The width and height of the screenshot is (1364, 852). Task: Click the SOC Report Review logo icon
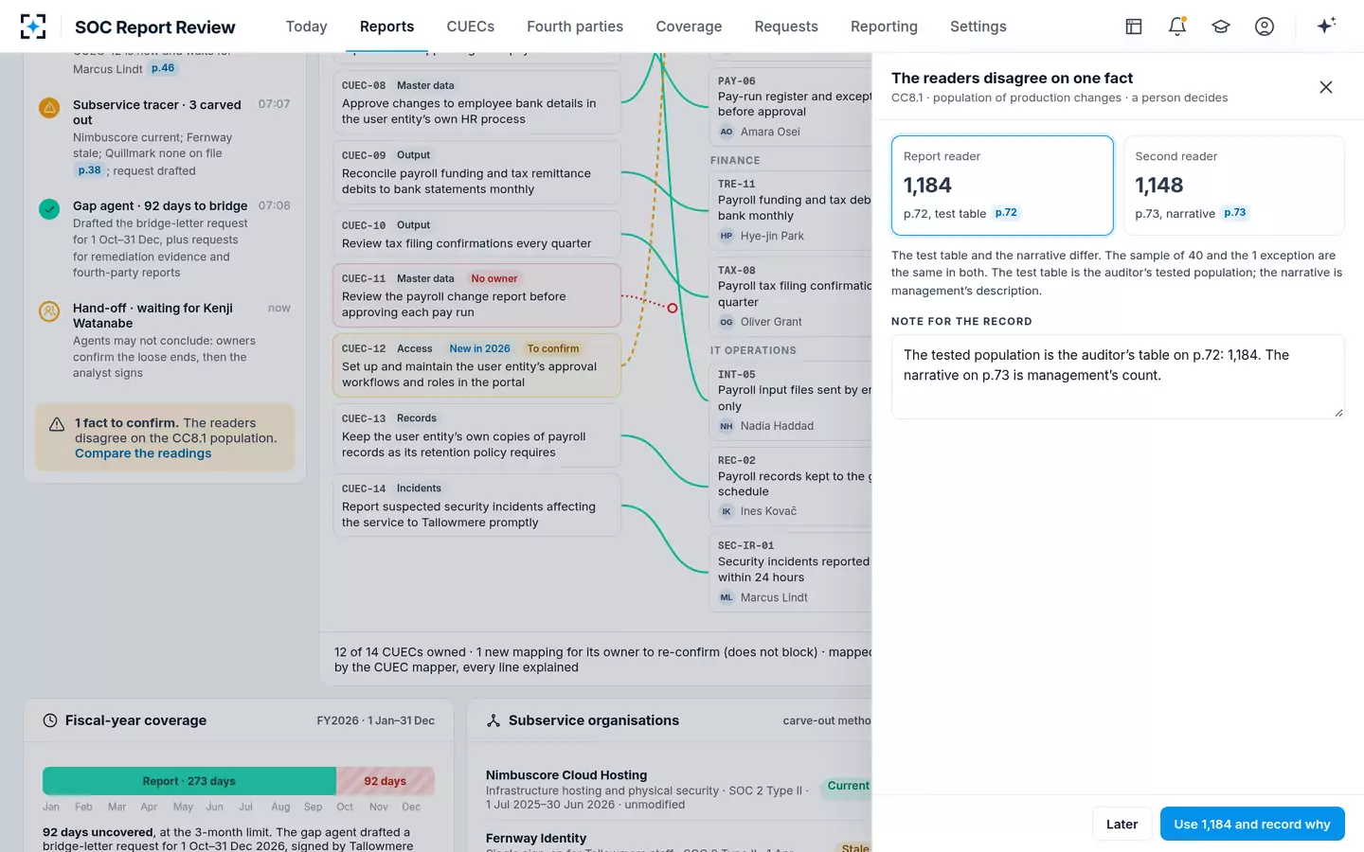(33, 27)
